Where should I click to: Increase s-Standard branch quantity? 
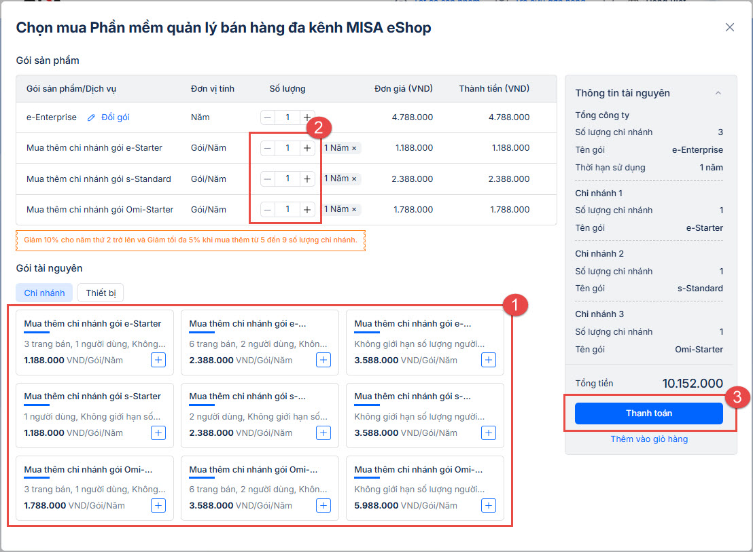307,179
